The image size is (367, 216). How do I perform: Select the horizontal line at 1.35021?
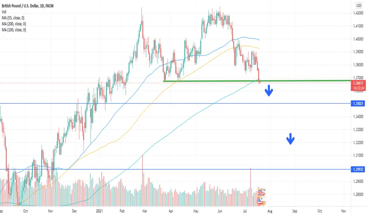tap(176, 103)
